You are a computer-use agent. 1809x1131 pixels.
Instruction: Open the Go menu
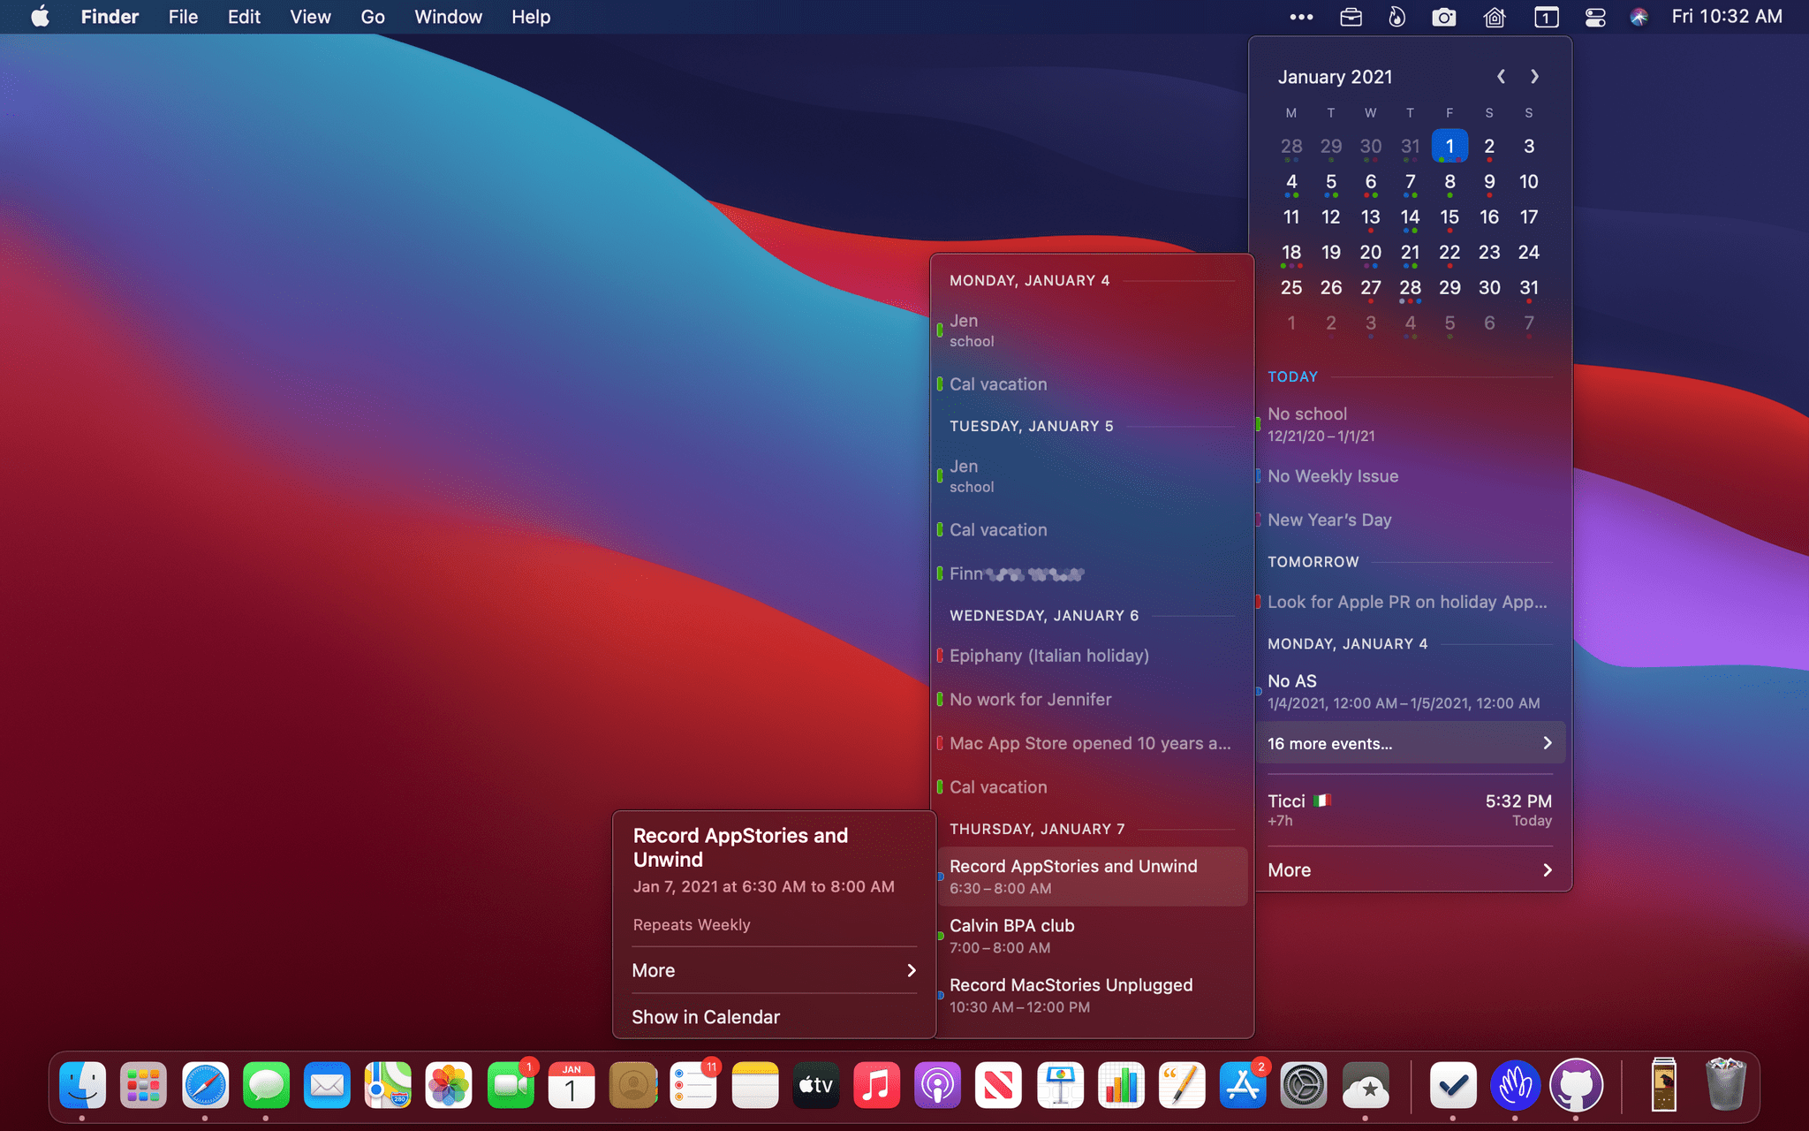[372, 17]
